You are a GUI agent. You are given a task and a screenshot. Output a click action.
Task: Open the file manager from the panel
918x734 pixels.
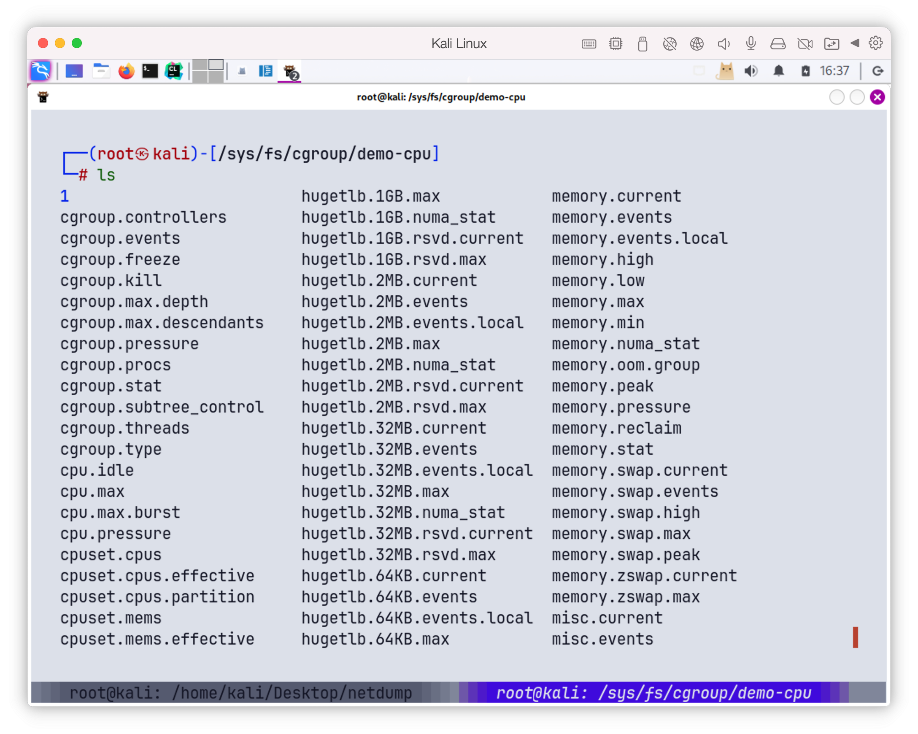101,71
